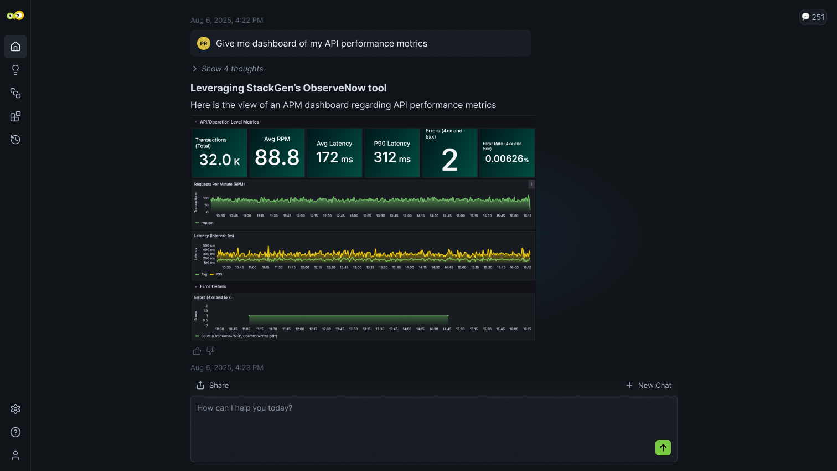Image resolution: width=837 pixels, height=471 pixels.
Task: Click the Avg RPM 88.8 stat tile
Action: point(277,152)
